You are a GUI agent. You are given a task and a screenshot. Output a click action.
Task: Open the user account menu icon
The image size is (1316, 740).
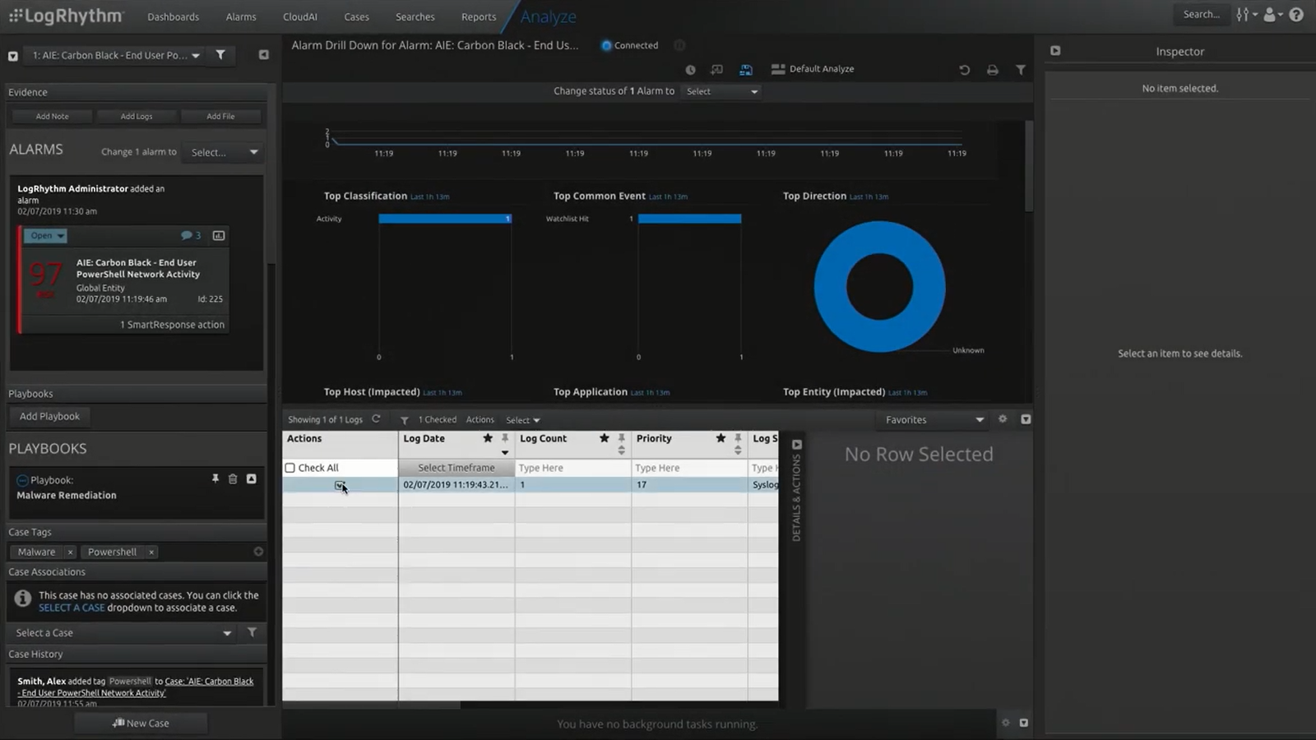pyautogui.click(x=1272, y=15)
